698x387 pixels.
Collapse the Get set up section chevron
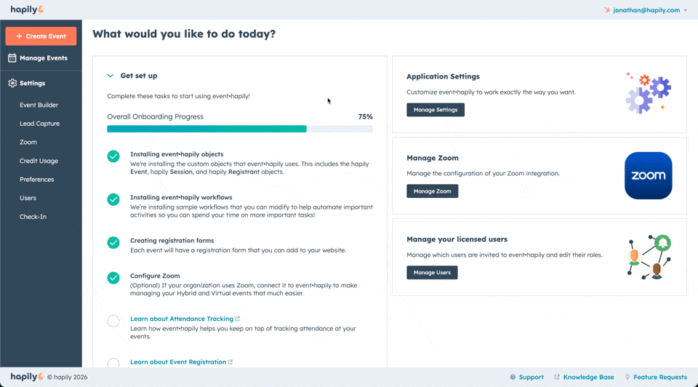click(111, 76)
